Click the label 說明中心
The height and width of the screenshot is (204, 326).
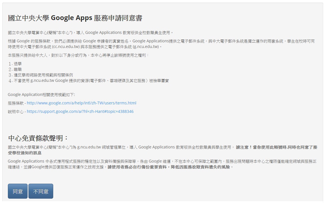[x=15, y=112]
